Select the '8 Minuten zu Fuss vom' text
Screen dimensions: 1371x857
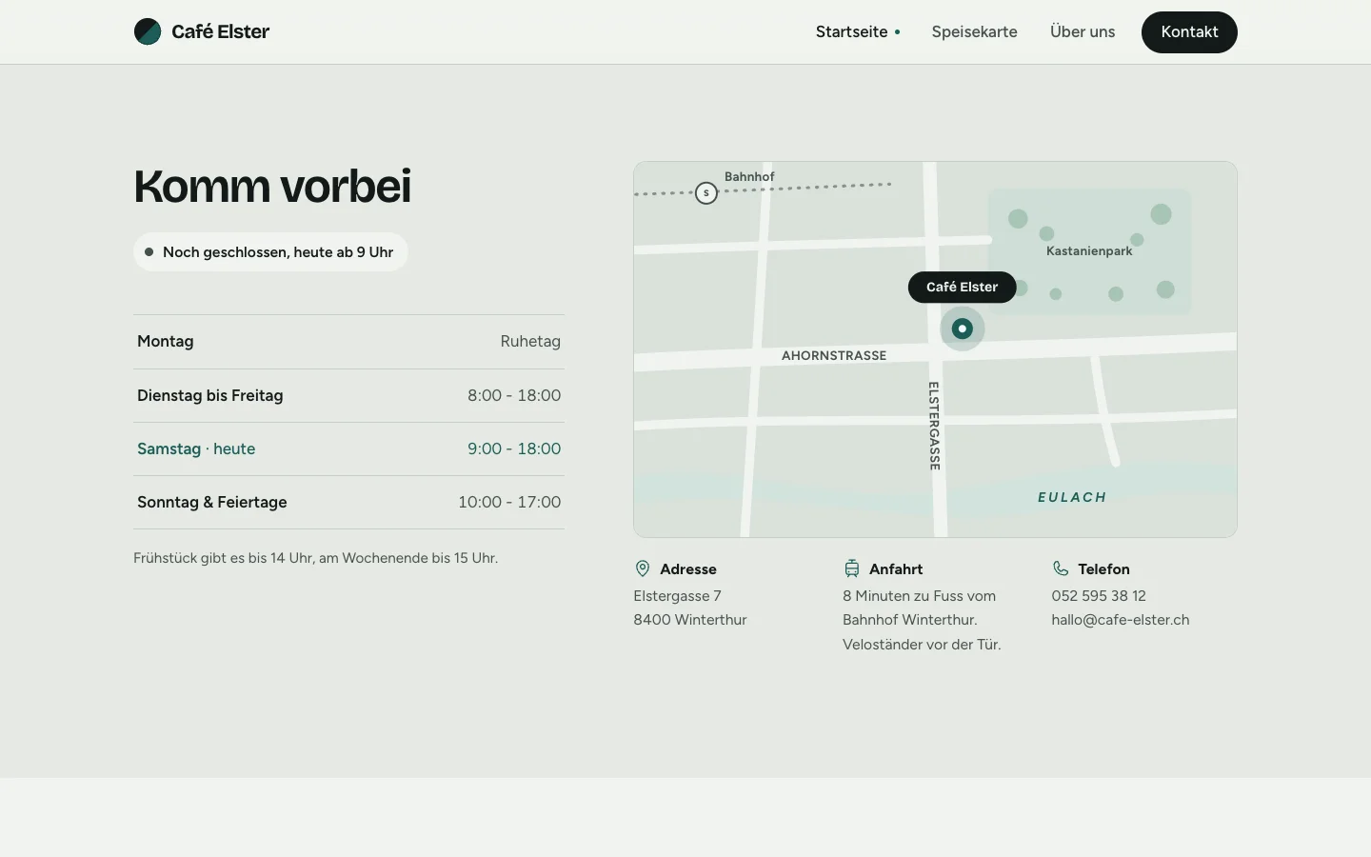920,596
